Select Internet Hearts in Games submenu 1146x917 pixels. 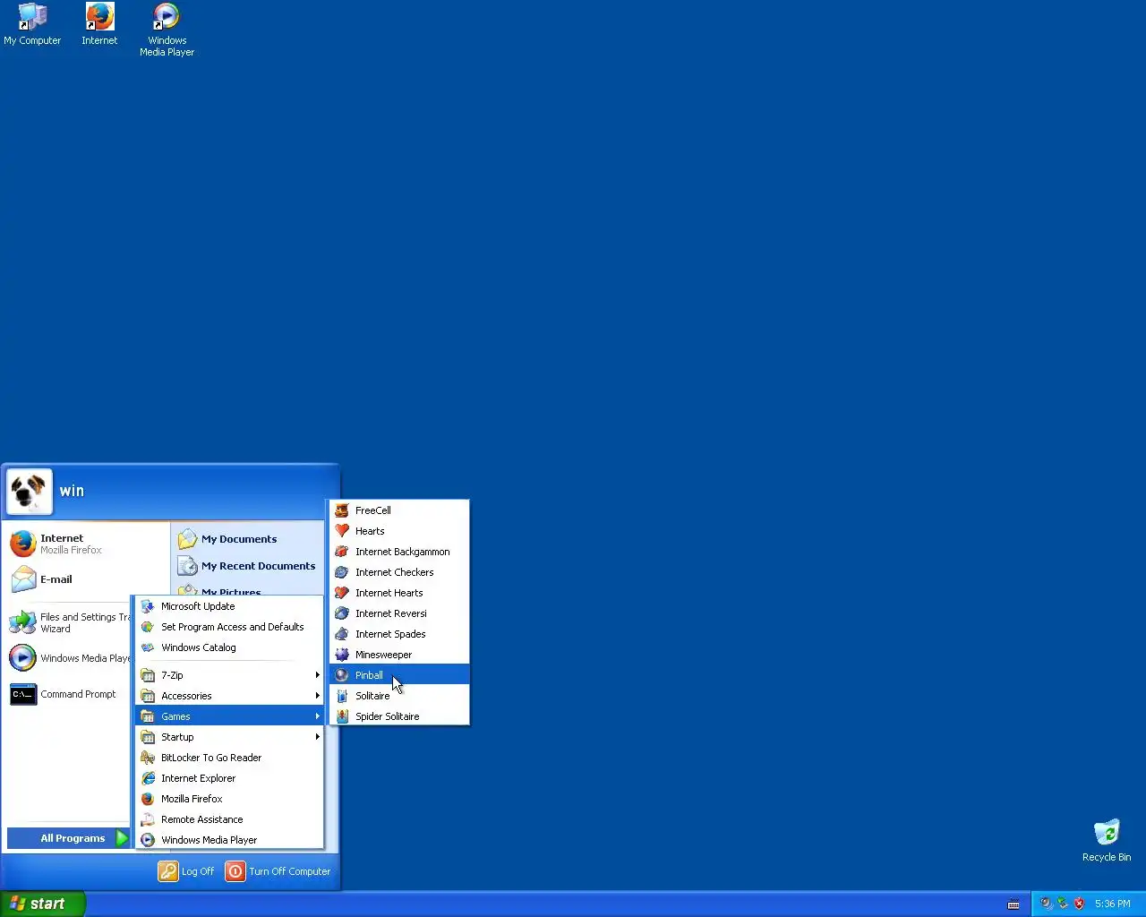[399, 593]
